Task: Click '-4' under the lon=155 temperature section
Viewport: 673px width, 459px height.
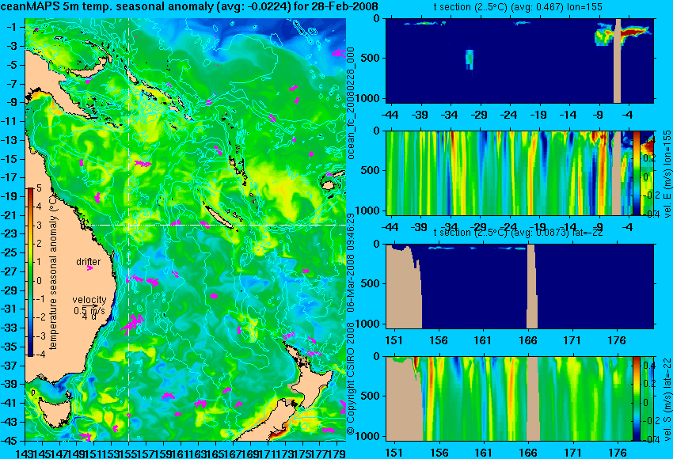Action: pos(628,115)
